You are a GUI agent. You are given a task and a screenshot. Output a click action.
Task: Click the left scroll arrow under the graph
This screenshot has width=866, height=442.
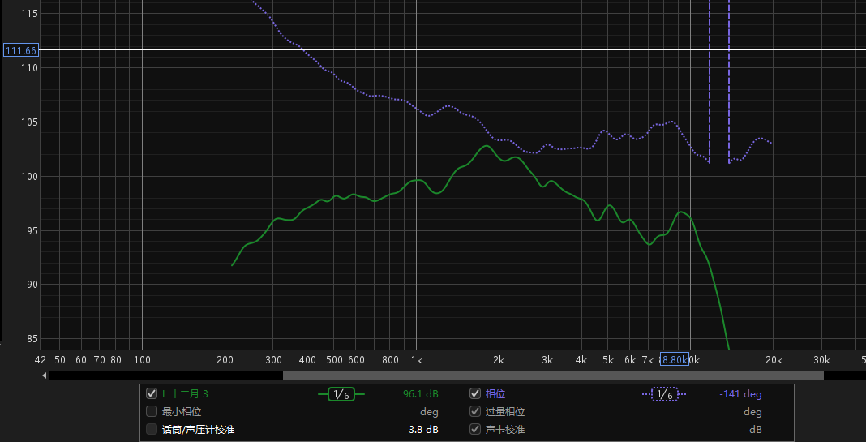click(x=45, y=375)
